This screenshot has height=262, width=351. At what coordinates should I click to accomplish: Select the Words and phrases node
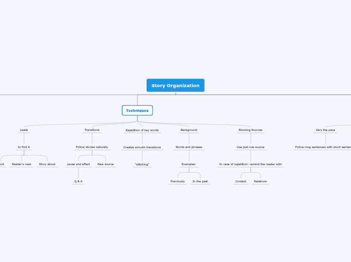click(x=189, y=147)
